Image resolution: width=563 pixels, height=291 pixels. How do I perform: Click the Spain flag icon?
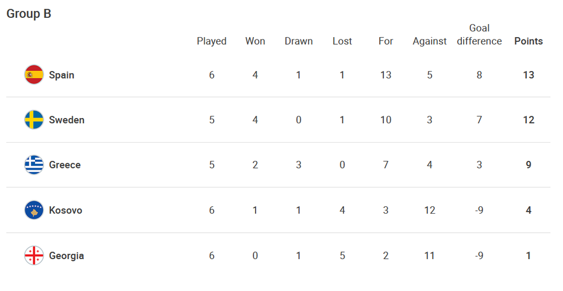click(x=34, y=75)
